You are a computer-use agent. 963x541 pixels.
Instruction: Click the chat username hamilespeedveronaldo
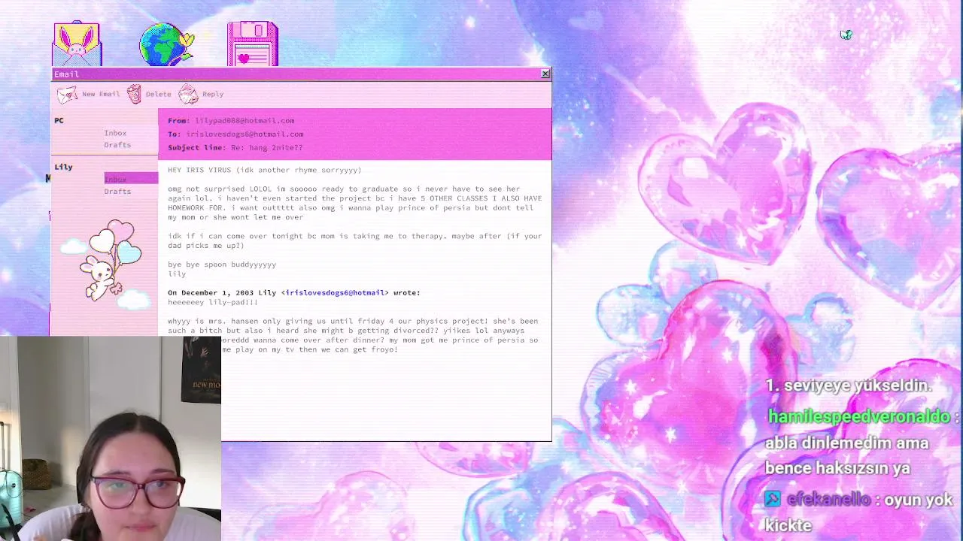(859, 416)
